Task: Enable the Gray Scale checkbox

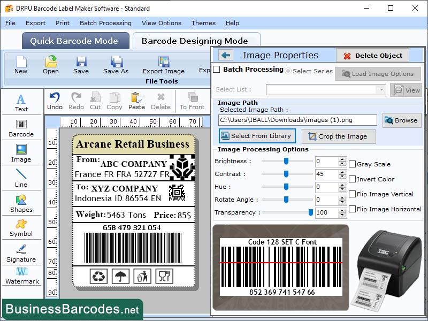Action: [x=351, y=164]
